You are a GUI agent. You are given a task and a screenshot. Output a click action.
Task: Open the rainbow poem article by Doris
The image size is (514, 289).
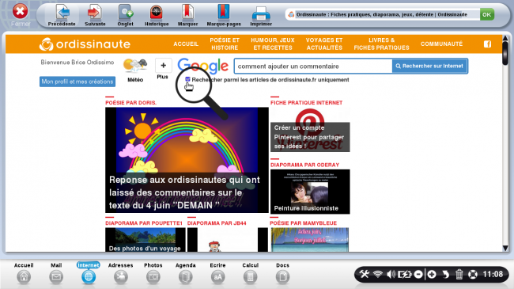point(187,160)
